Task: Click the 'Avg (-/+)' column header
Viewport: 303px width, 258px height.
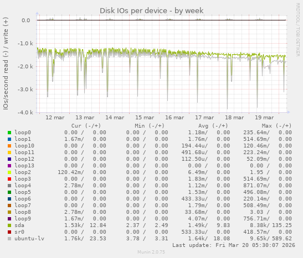Action: 213,126
